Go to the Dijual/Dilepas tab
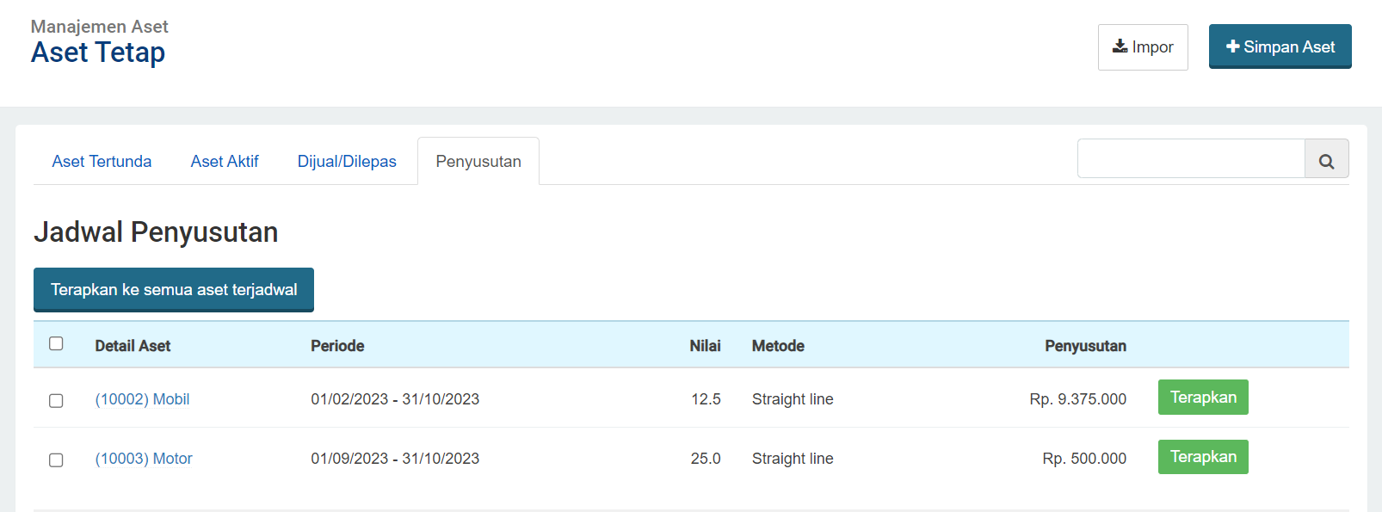The width and height of the screenshot is (1382, 512). coord(347,162)
